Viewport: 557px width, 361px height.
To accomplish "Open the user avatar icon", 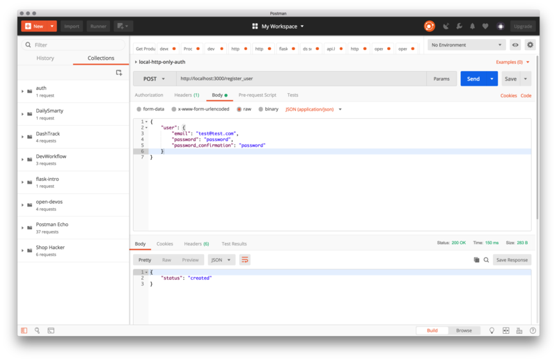I will pos(501,26).
